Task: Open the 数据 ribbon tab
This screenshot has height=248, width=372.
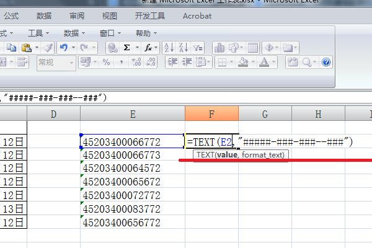Action: [44, 16]
